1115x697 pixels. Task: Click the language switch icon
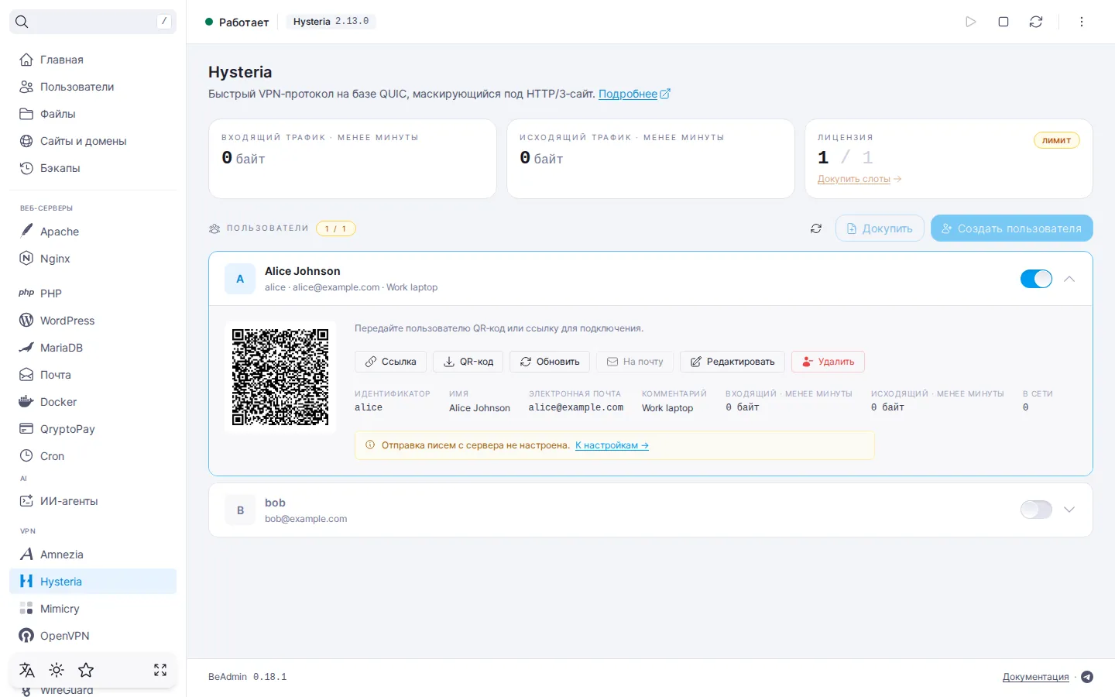[27, 670]
